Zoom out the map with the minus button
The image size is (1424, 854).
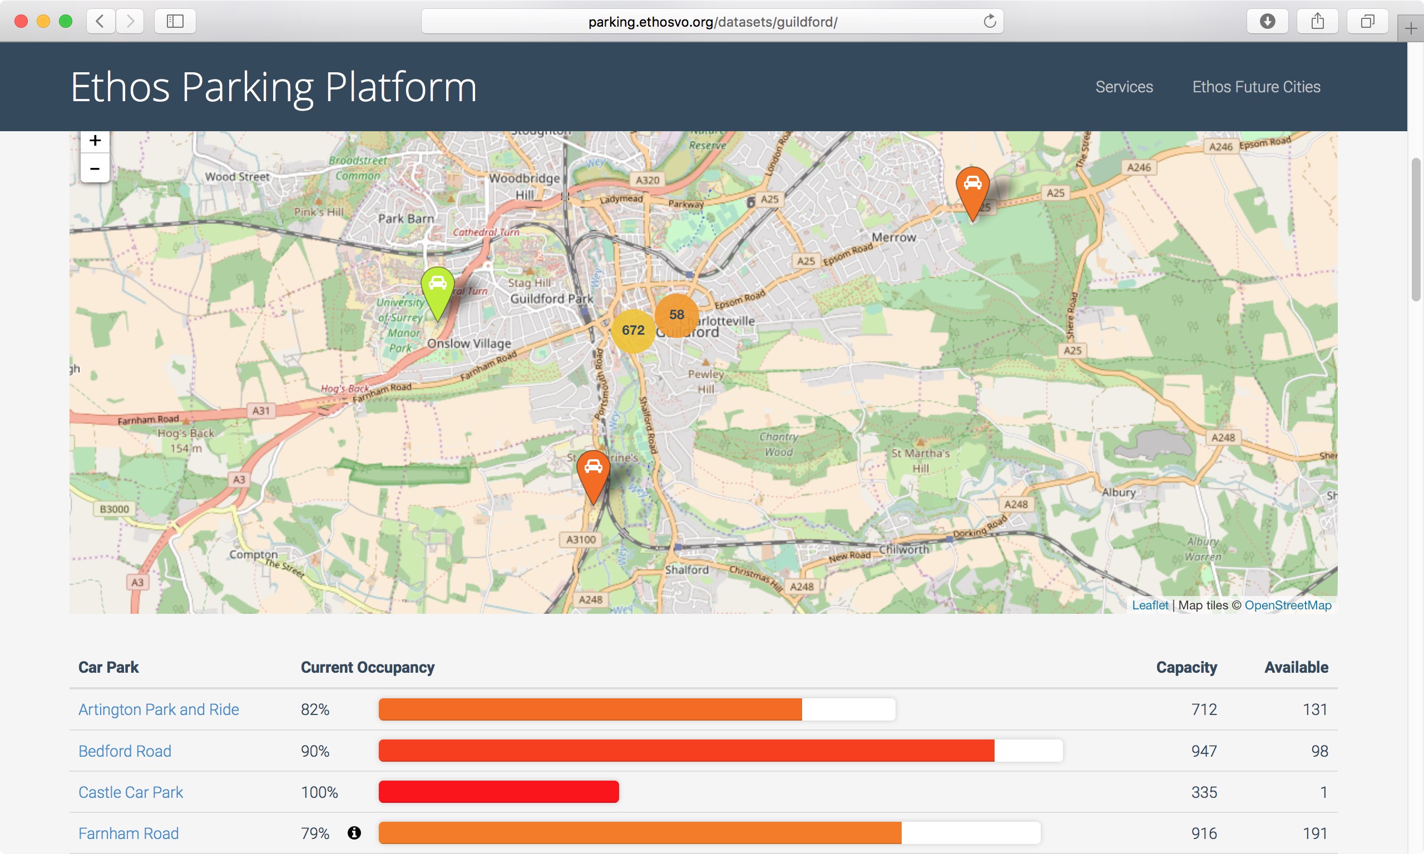pyautogui.click(x=95, y=168)
